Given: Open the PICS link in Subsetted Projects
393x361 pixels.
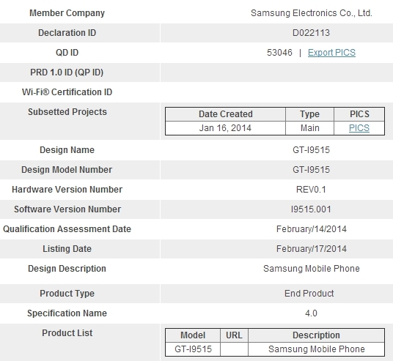Looking at the screenshot, I should coord(359,128).
